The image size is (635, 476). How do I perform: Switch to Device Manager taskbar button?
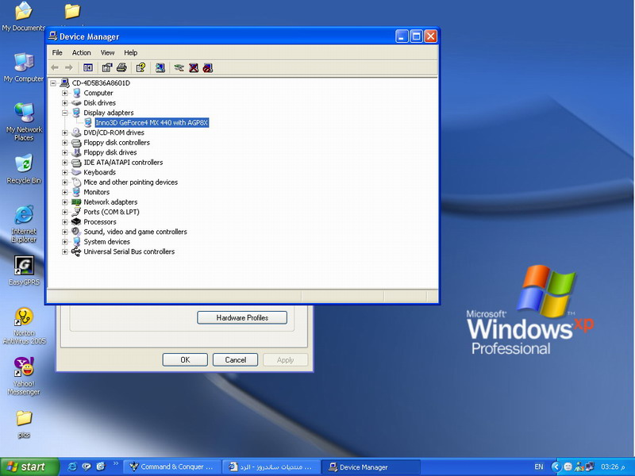[x=370, y=466]
